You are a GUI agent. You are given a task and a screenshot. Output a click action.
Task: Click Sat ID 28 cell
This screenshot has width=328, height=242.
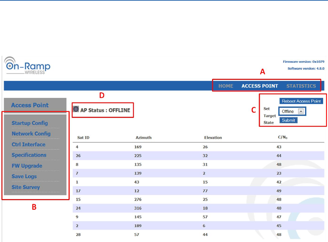78,235
